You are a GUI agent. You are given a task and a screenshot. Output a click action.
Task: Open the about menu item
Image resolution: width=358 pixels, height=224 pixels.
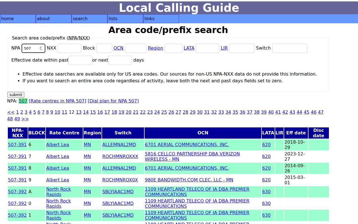click(54, 19)
